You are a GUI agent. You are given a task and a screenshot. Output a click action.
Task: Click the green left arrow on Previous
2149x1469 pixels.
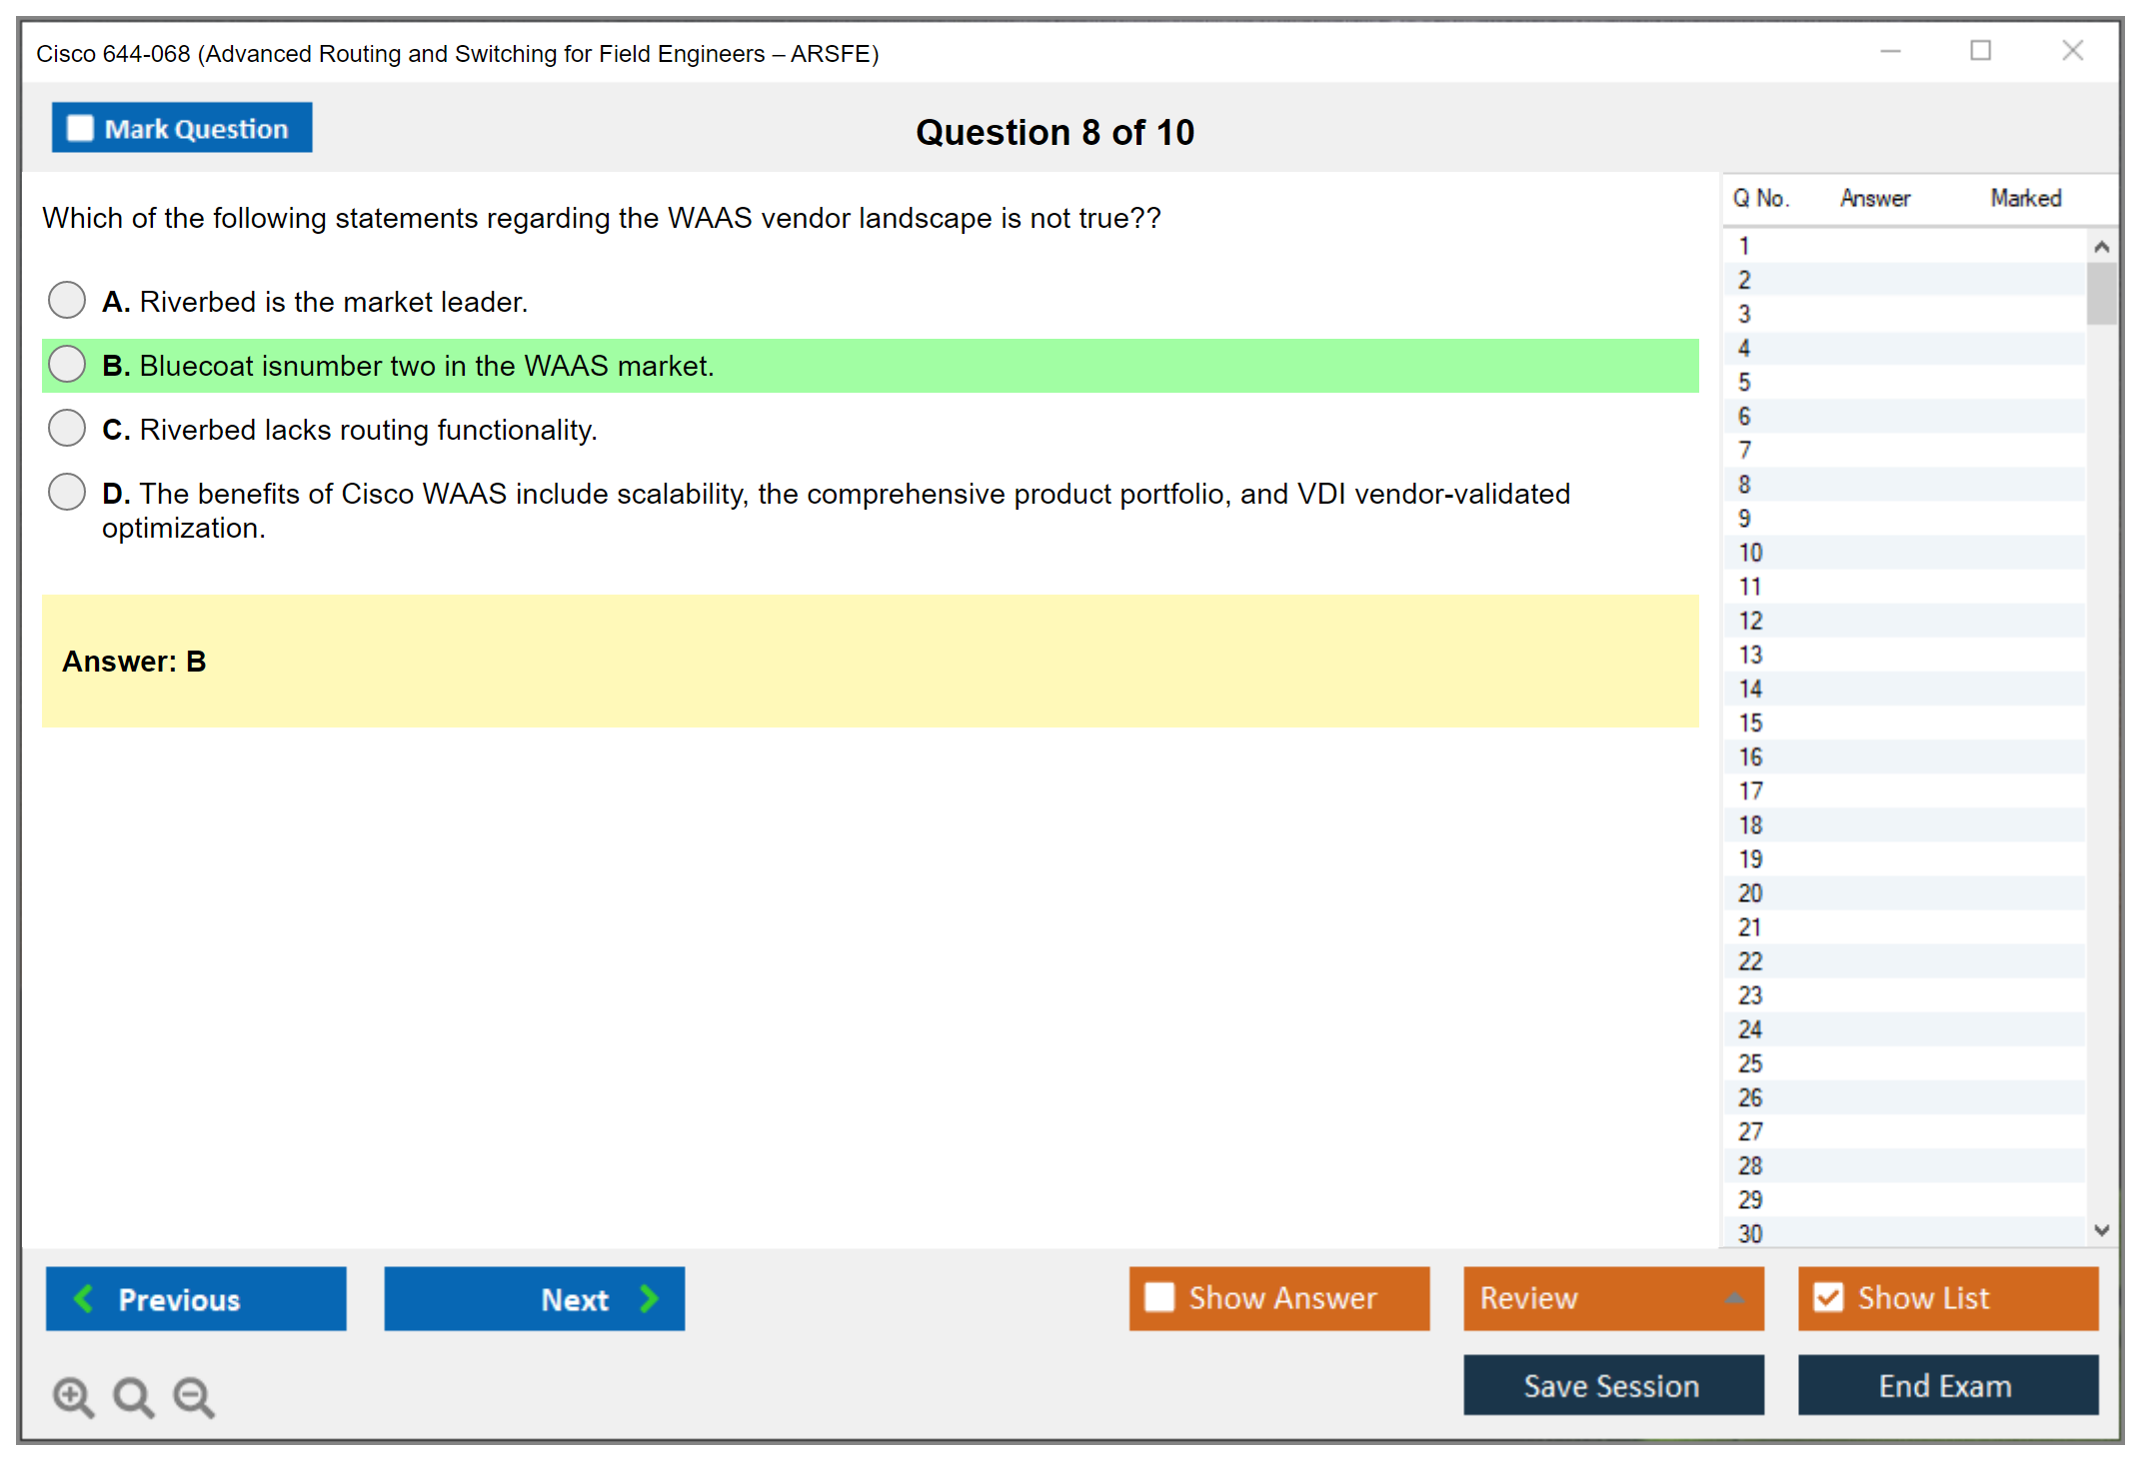[x=84, y=1298]
